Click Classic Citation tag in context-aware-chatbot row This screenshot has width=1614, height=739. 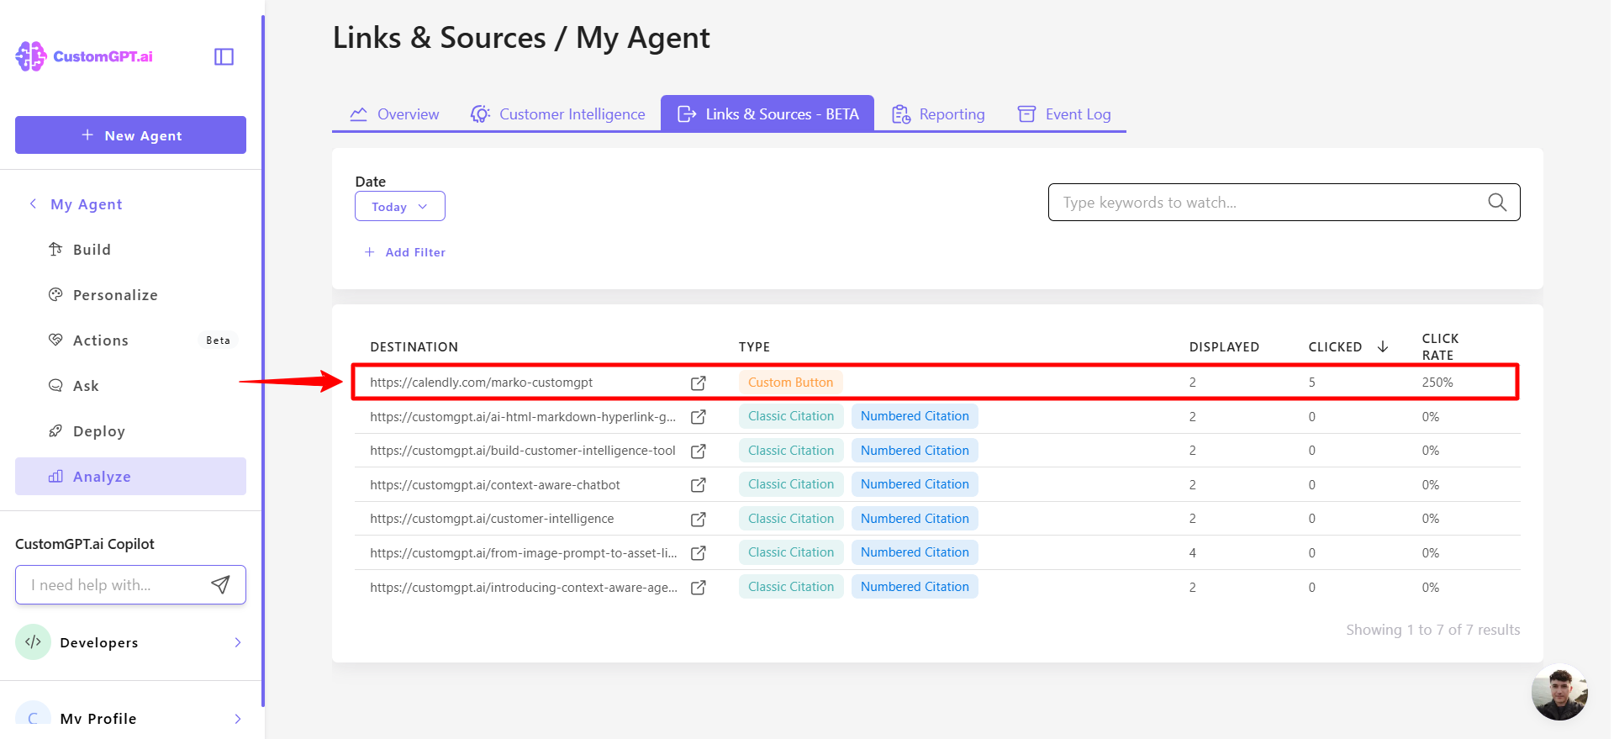click(x=791, y=484)
